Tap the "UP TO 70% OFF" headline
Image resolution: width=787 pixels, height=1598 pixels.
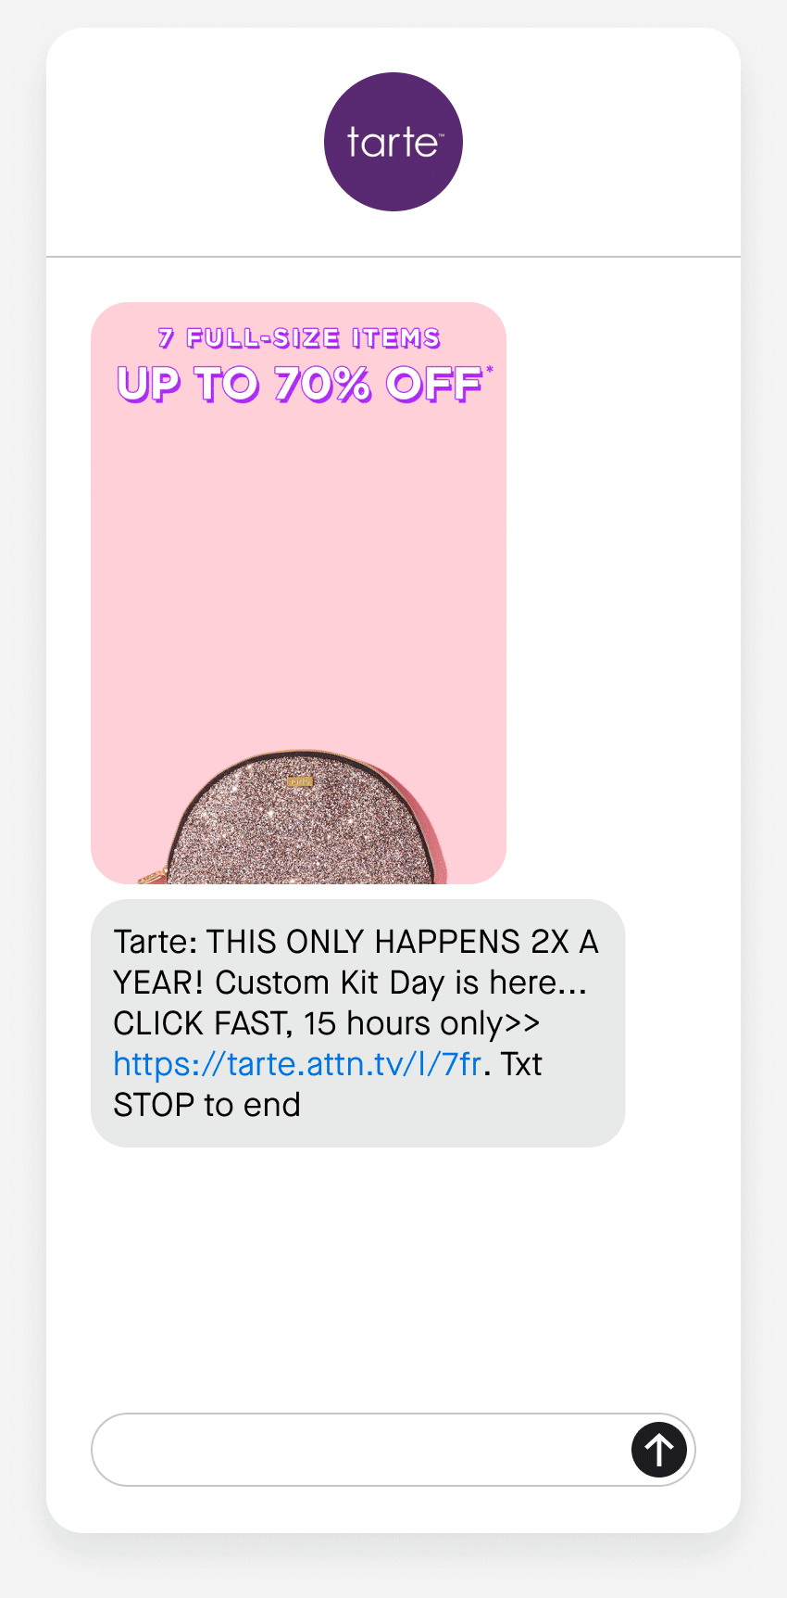coord(300,384)
